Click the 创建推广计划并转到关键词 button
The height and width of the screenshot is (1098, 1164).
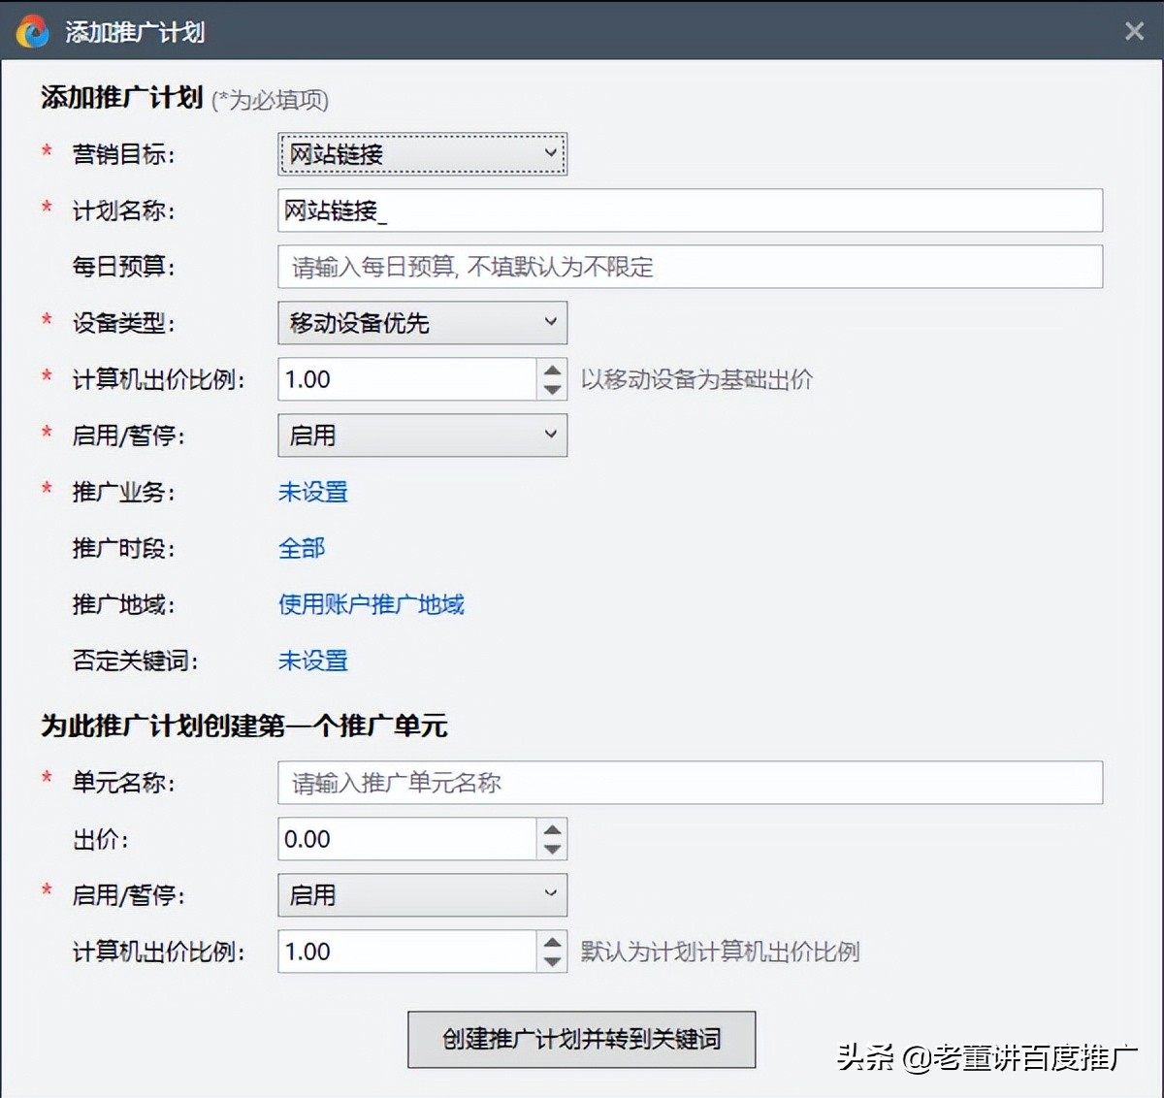pyautogui.click(x=581, y=1038)
